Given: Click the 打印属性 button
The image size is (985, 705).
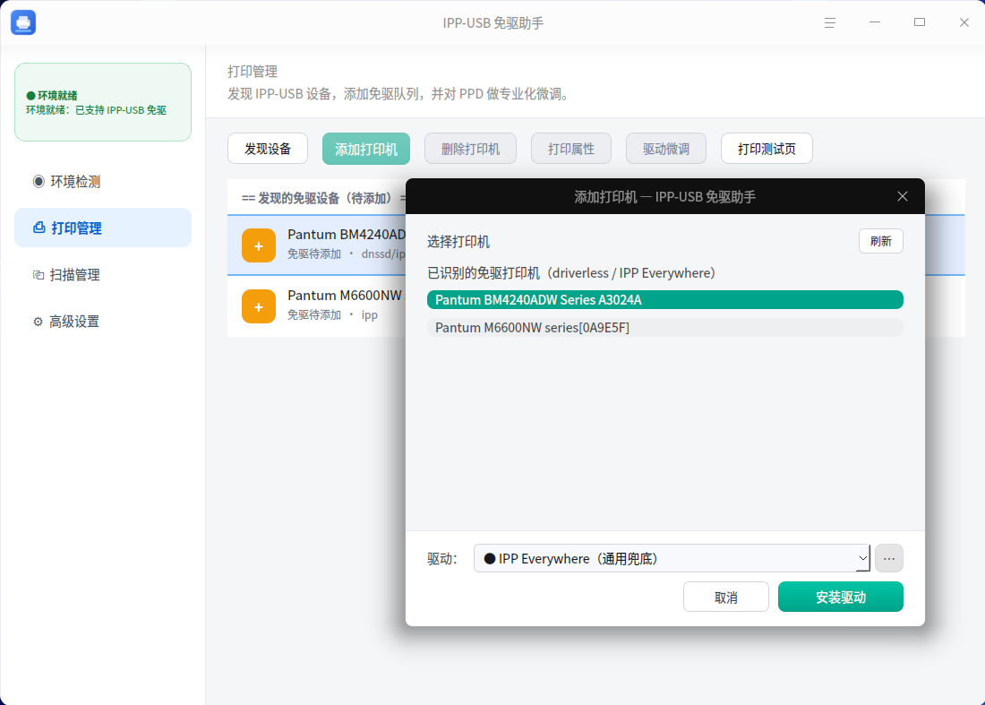Looking at the screenshot, I should pos(571,149).
